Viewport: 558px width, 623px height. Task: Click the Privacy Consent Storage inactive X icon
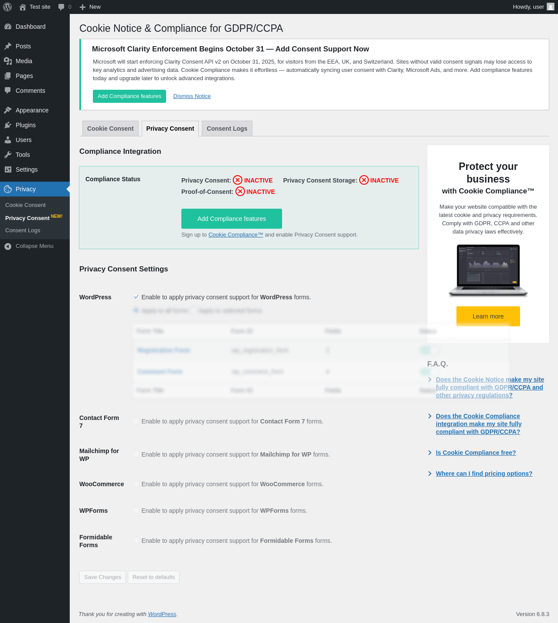[364, 180]
